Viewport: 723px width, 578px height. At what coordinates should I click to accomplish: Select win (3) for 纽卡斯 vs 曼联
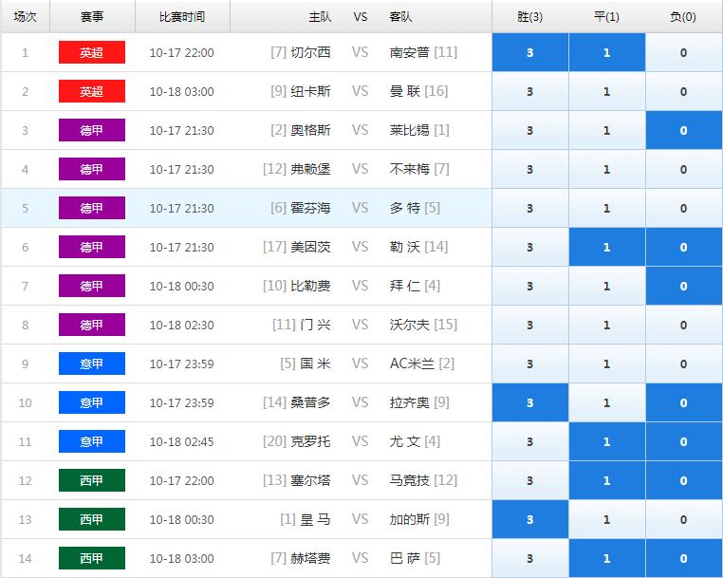(529, 91)
